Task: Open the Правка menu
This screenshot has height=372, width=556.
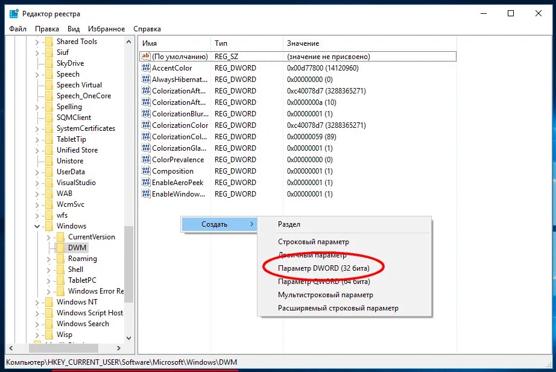Action: [x=47, y=29]
